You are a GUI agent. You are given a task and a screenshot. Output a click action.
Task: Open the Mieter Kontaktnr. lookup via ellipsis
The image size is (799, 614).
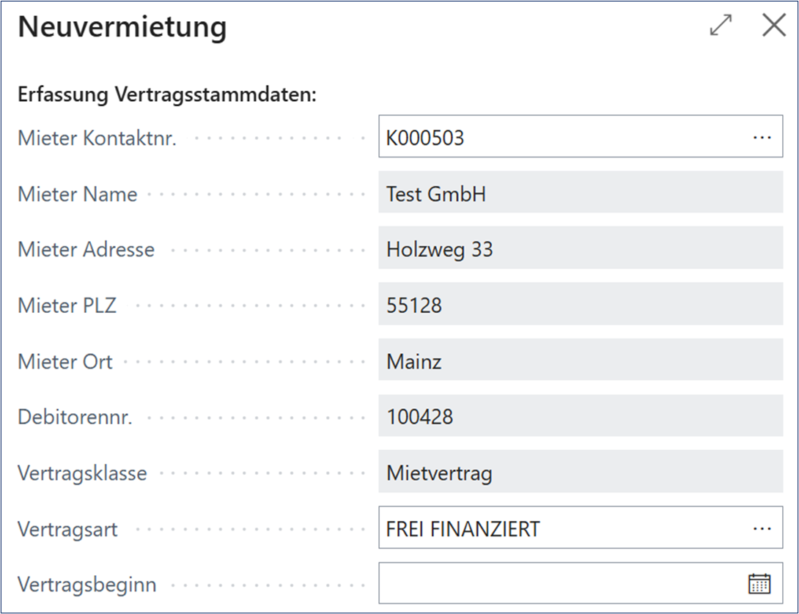[x=762, y=137]
